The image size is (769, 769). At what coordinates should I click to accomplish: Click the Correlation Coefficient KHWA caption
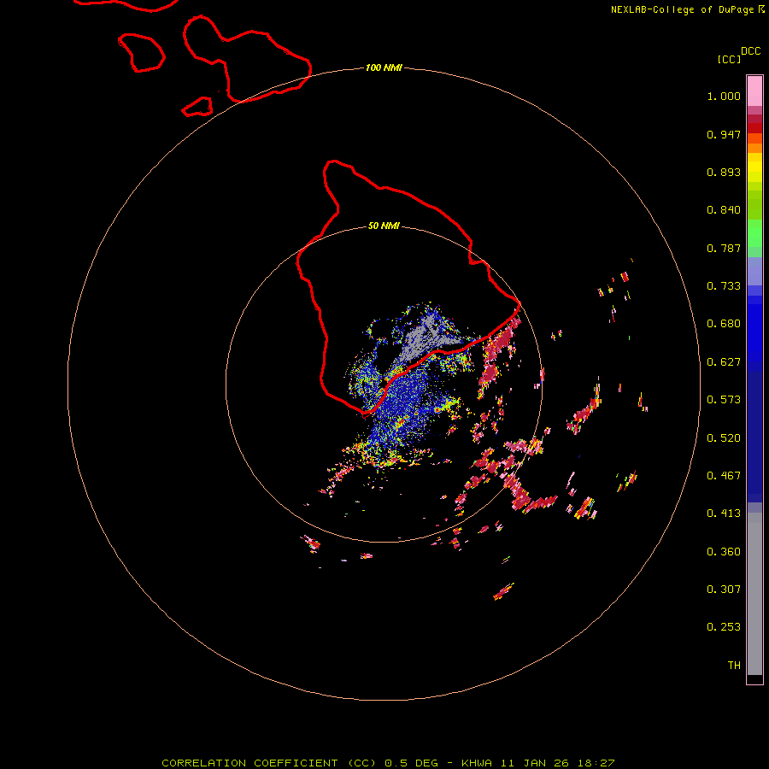pyautogui.click(x=388, y=763)
